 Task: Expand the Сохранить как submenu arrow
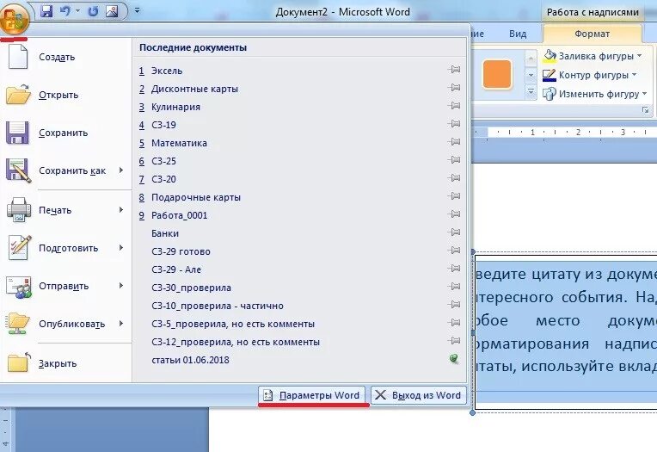point(121,170)
